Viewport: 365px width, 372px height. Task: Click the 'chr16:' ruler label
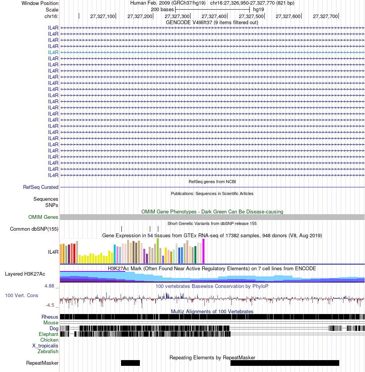pyautogui.click(x=51, y=17)
